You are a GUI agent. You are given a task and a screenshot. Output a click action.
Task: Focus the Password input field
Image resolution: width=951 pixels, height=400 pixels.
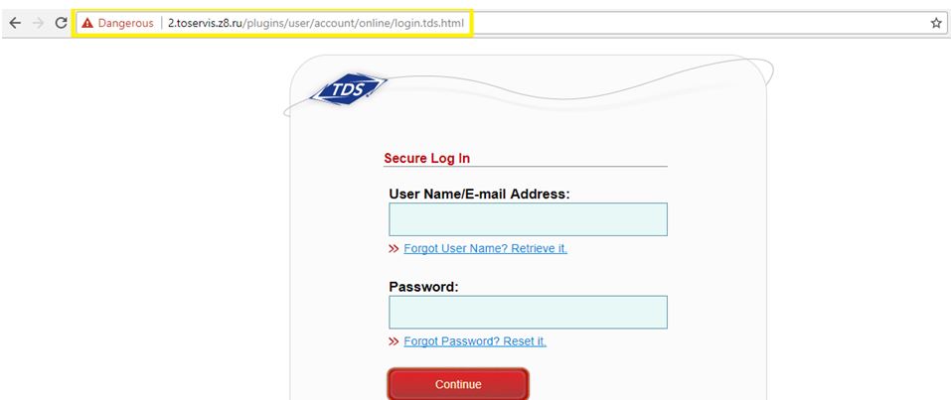(528, 312)
